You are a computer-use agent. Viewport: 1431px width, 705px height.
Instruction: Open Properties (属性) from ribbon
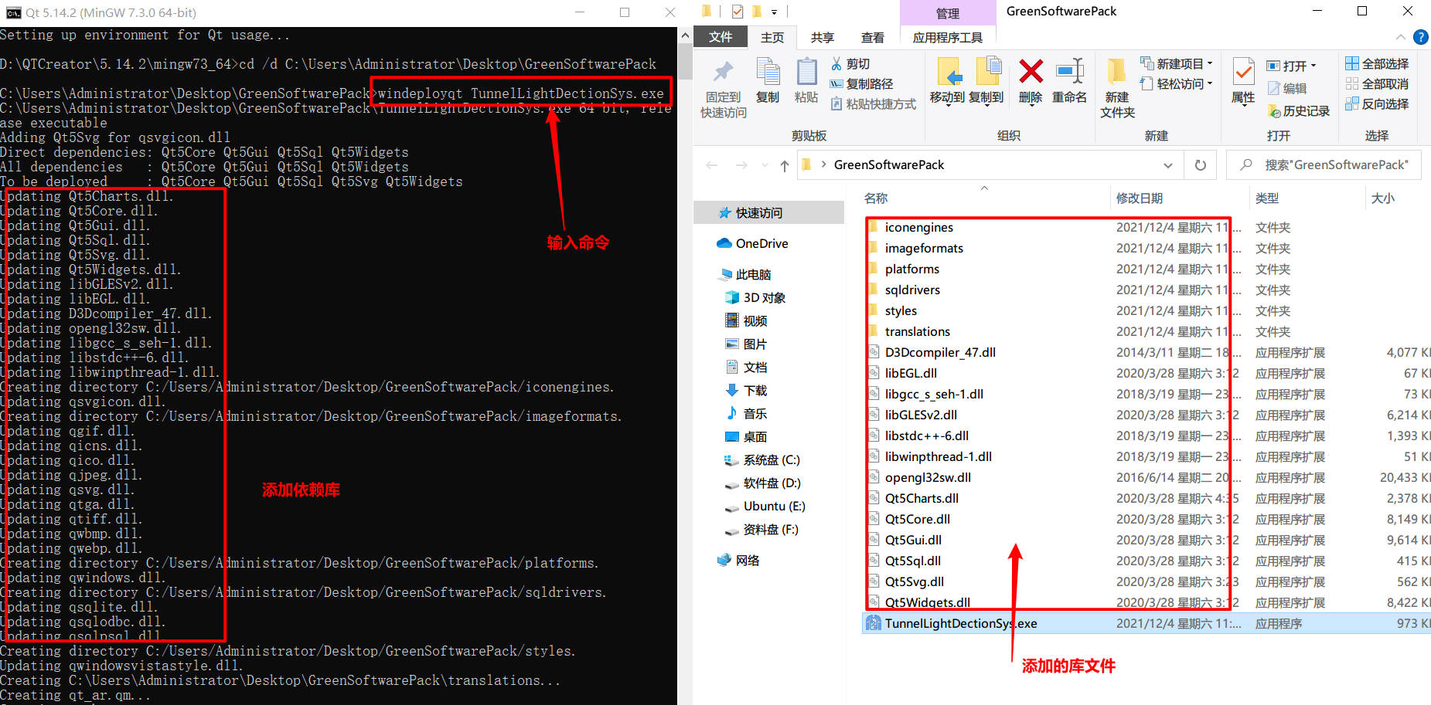[1243, 73]
